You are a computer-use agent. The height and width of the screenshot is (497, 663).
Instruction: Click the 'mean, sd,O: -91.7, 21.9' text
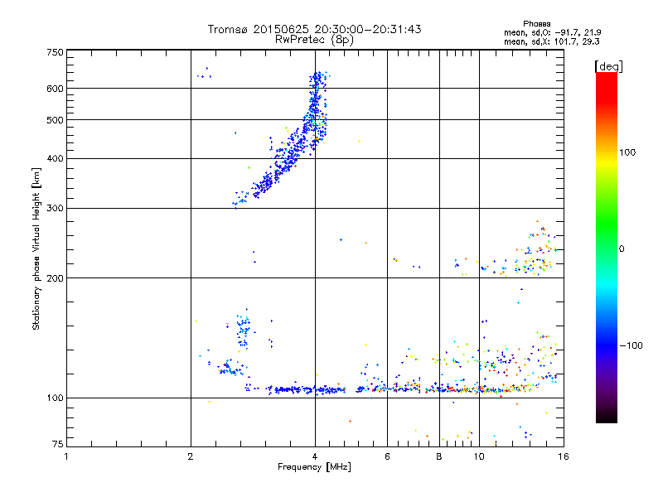coord(552,32)
